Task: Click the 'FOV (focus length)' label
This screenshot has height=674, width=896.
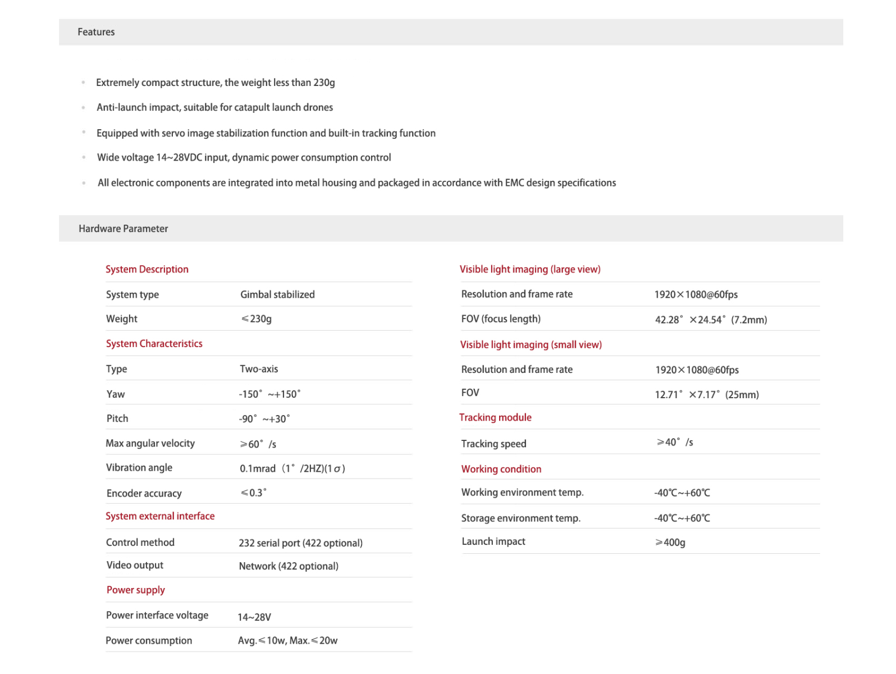Action: coord(501,319)
